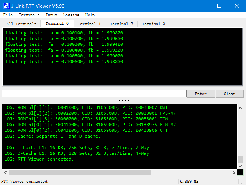Switch to the Terminal 3 tab

(x=153, y=24)
